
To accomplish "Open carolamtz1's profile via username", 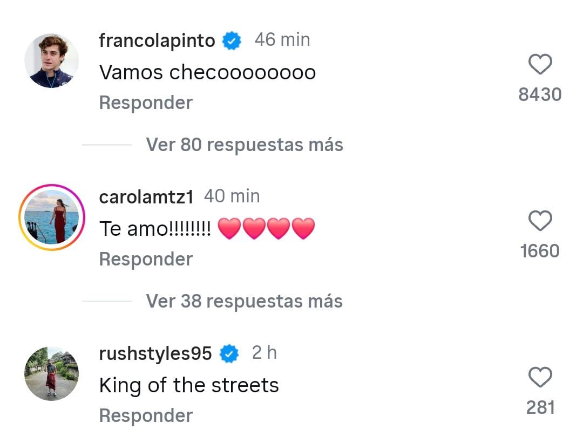I will coord(146,196).
